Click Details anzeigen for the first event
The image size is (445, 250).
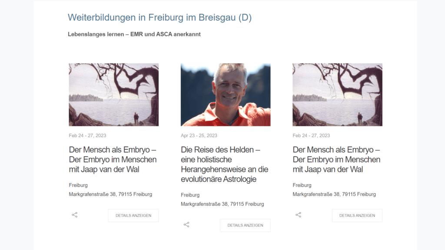click(133, 215)
